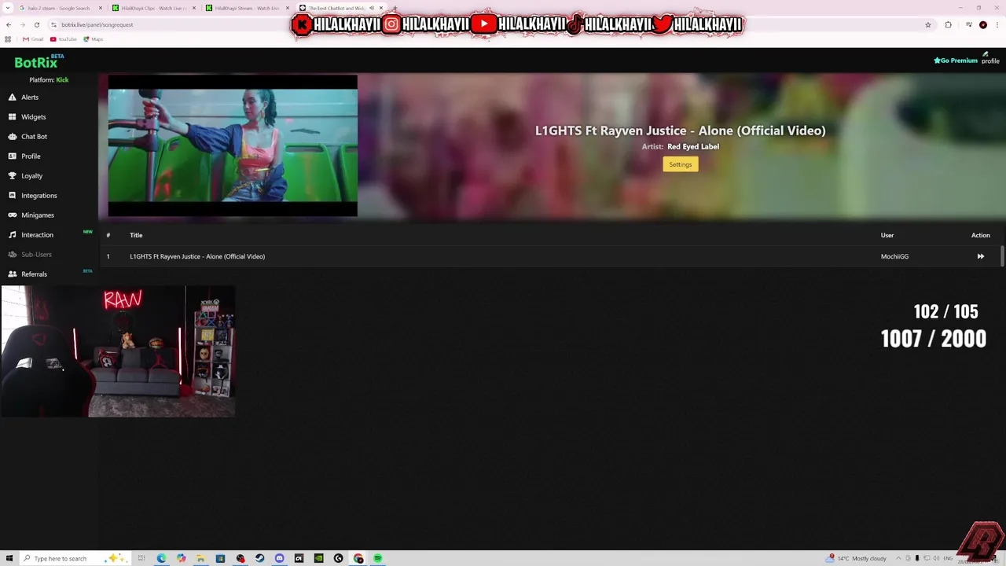
Task: Open the Chrome extensions puzzle icon
Action: click(948, 24)
